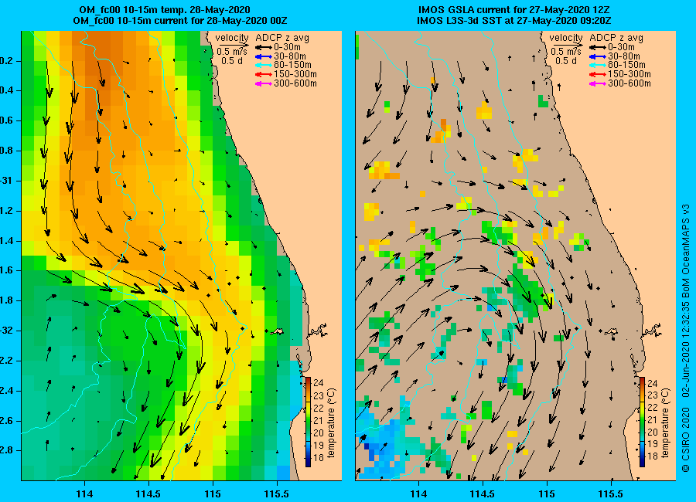Click 'ADCP z avg' heading in right legend
This screenshot has width=696, height=502.
pos(616,38)
